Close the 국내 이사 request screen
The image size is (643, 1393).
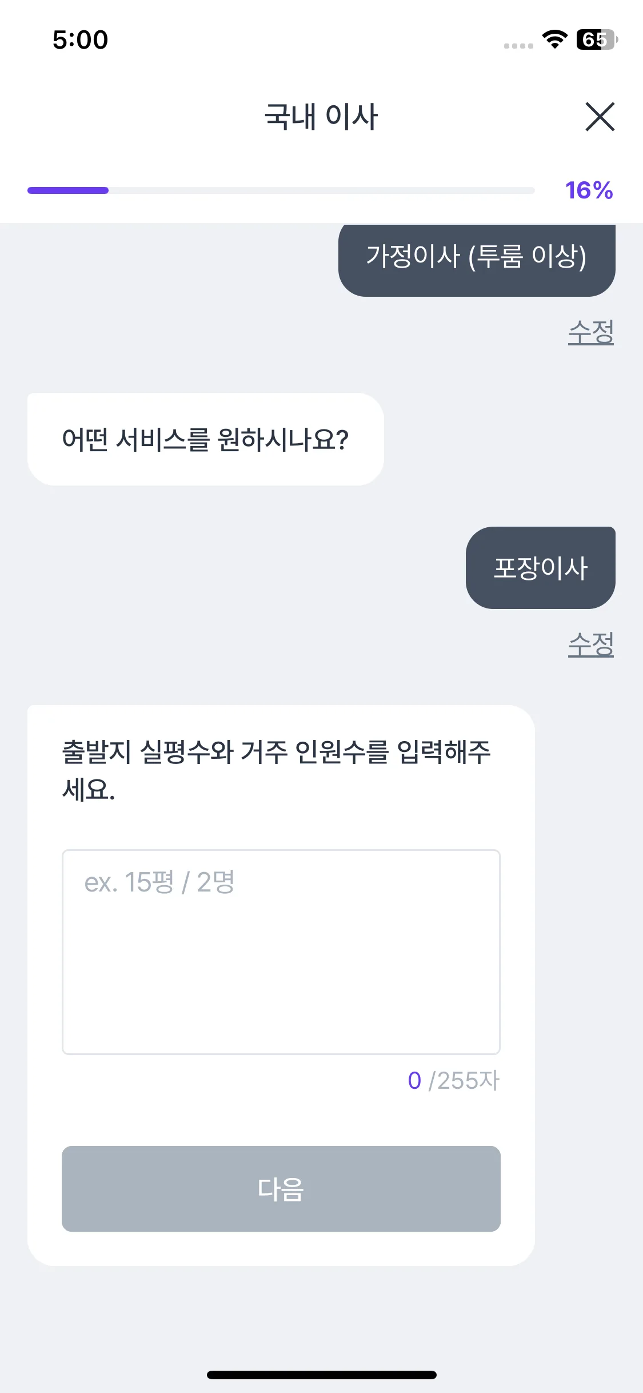click(600, 117)
